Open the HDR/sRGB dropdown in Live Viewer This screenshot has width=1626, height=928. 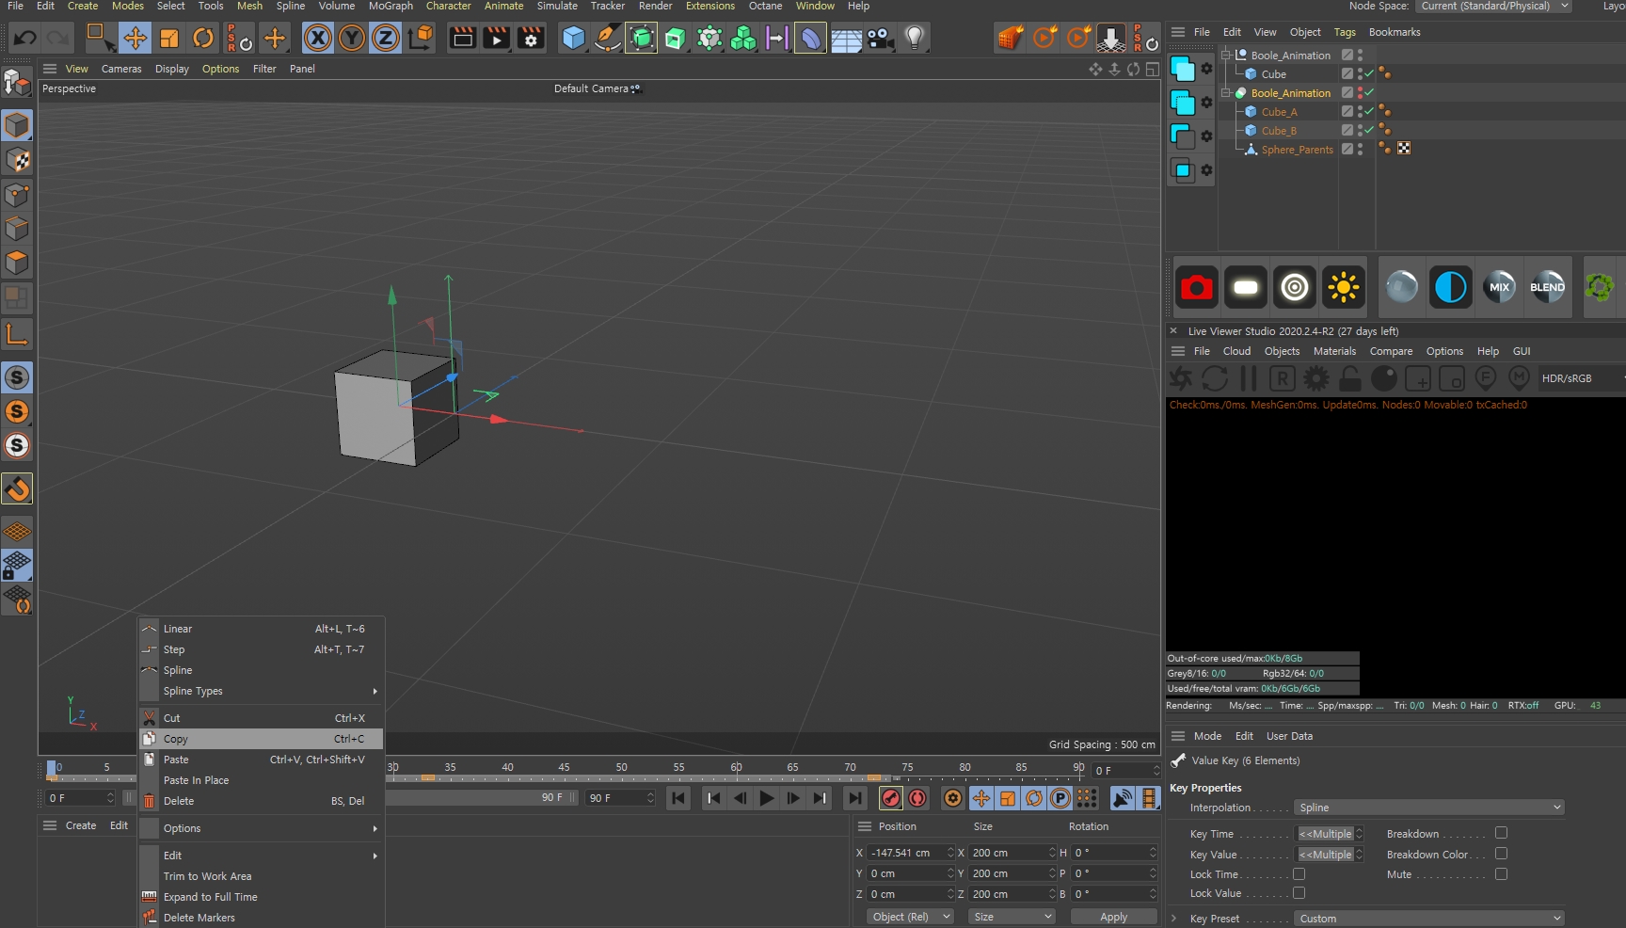point(1582,378)
